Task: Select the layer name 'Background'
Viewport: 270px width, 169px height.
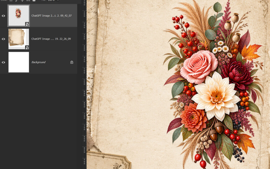Action: [x=38, y=62]
